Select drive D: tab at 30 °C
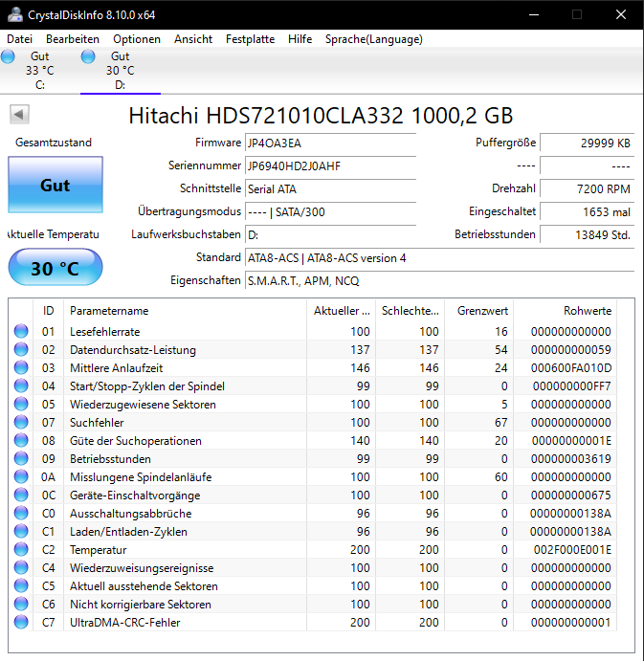Image resolution: width=644 pixels, height=661 pixels. (x=121, y=71)
